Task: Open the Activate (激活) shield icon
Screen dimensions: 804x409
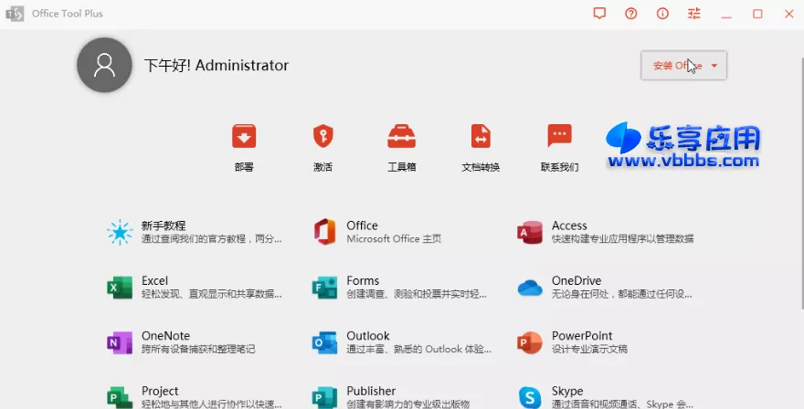Action: click(323, 136)
